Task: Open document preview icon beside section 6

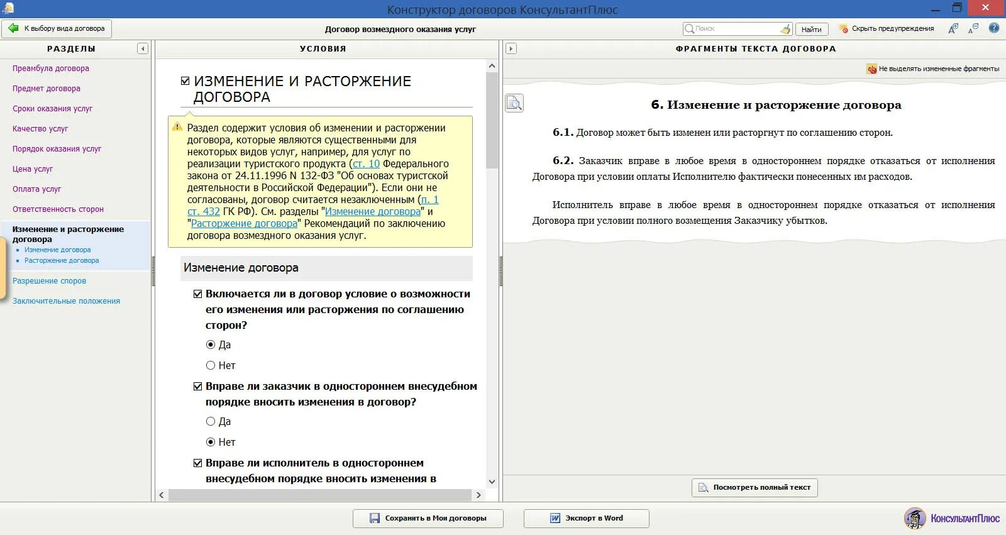Action: pyautogui.click(x=514, y=103)
